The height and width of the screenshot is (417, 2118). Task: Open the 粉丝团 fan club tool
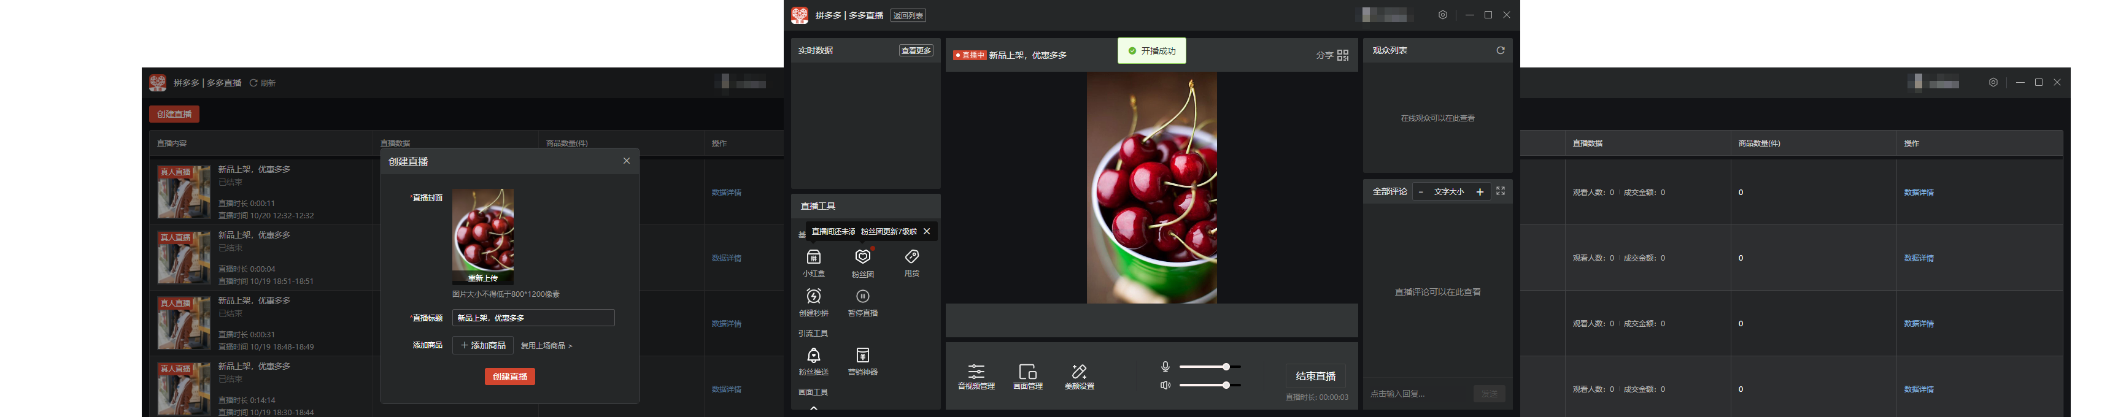coord(862,262)
